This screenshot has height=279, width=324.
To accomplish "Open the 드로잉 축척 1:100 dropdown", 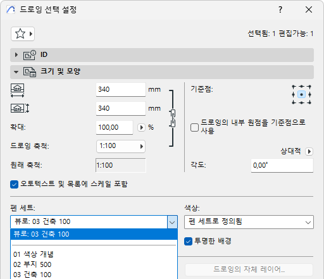I will click(121, 146).
